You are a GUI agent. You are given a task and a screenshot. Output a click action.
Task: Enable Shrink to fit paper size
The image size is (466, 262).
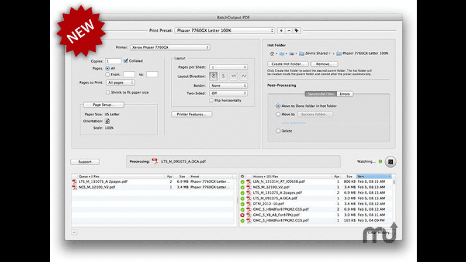(x=108, y=92)
